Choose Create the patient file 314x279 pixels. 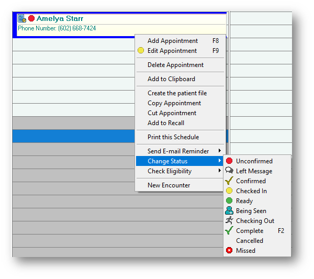(x=180, y=93)
